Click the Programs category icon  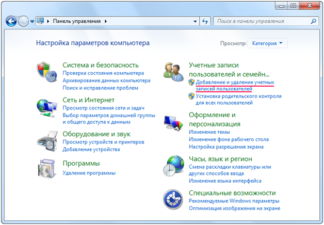coord(47,169)
